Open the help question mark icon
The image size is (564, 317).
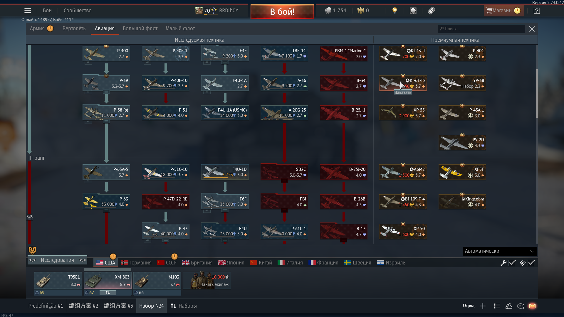point(537,11)
